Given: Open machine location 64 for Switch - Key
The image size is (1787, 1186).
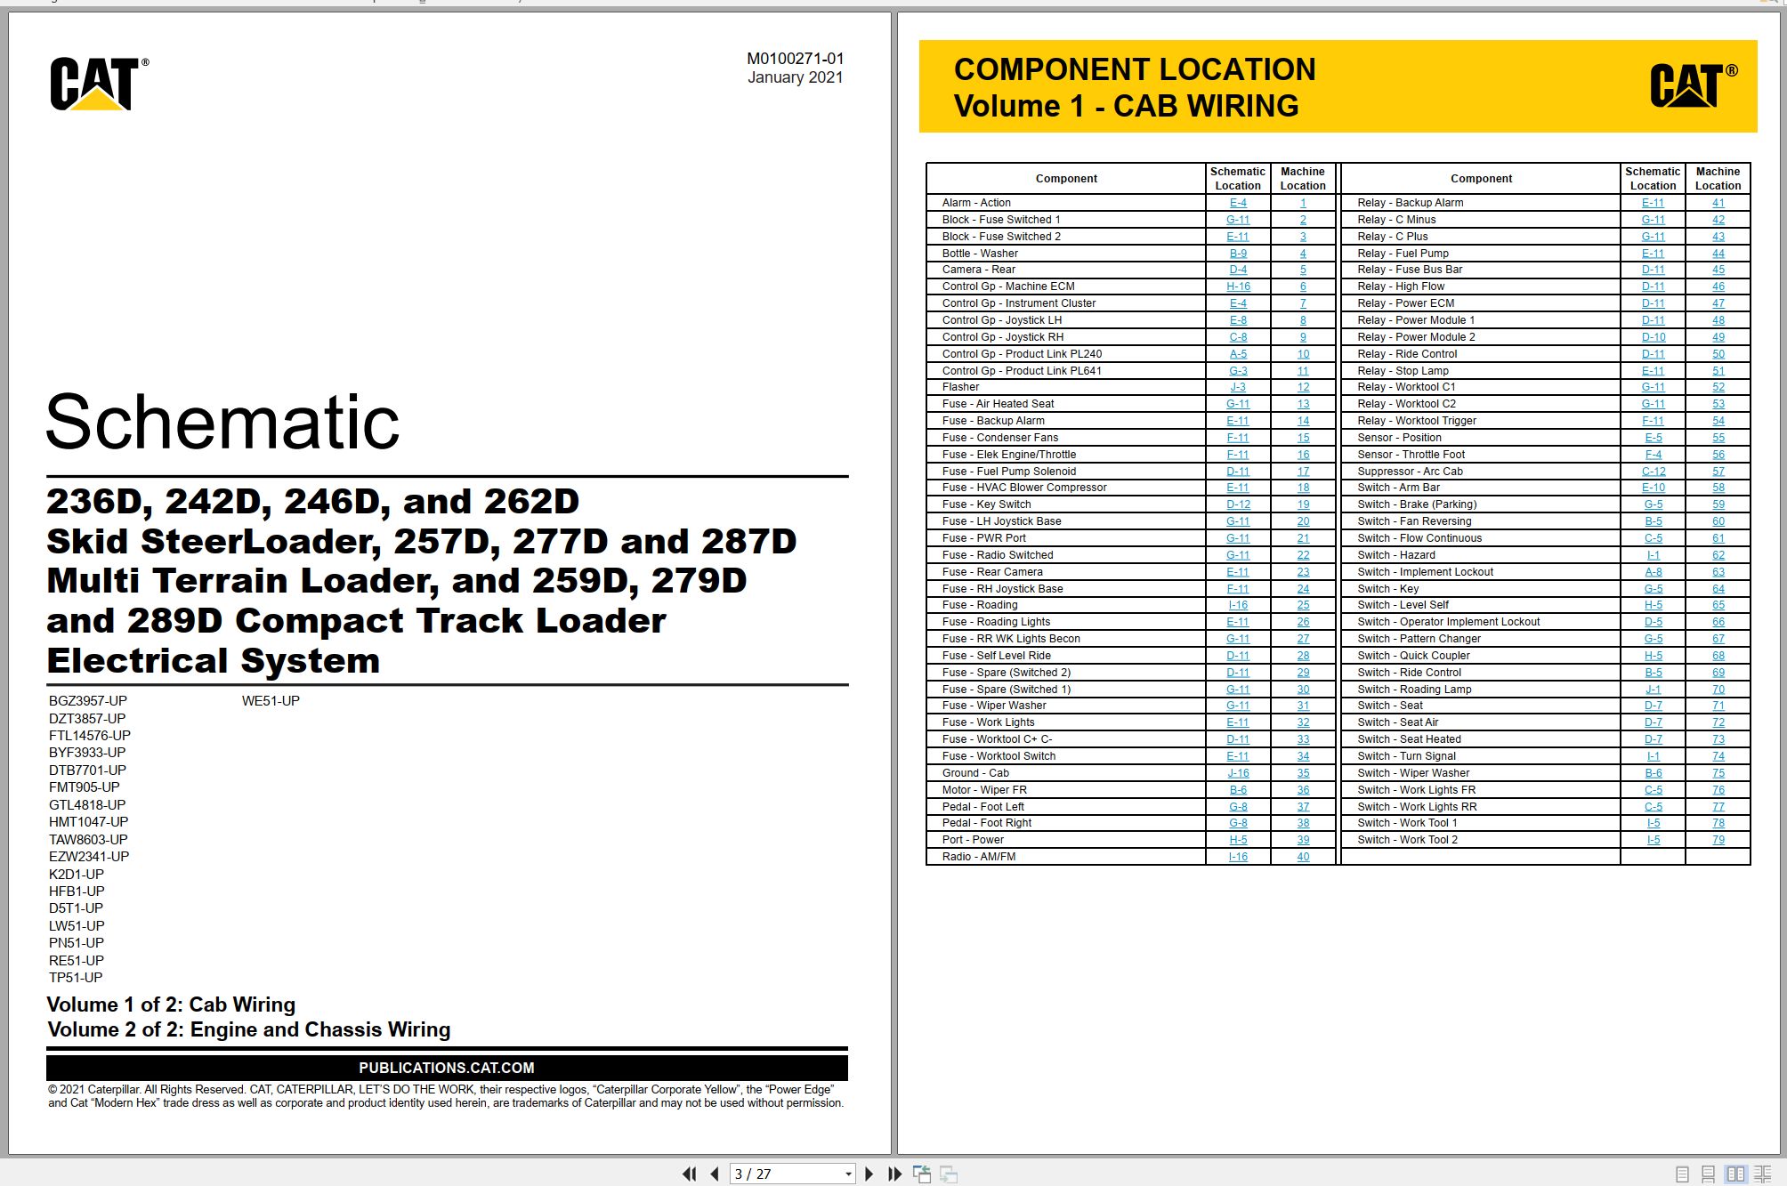Looking at the screenshot, I should point(1718,589).
